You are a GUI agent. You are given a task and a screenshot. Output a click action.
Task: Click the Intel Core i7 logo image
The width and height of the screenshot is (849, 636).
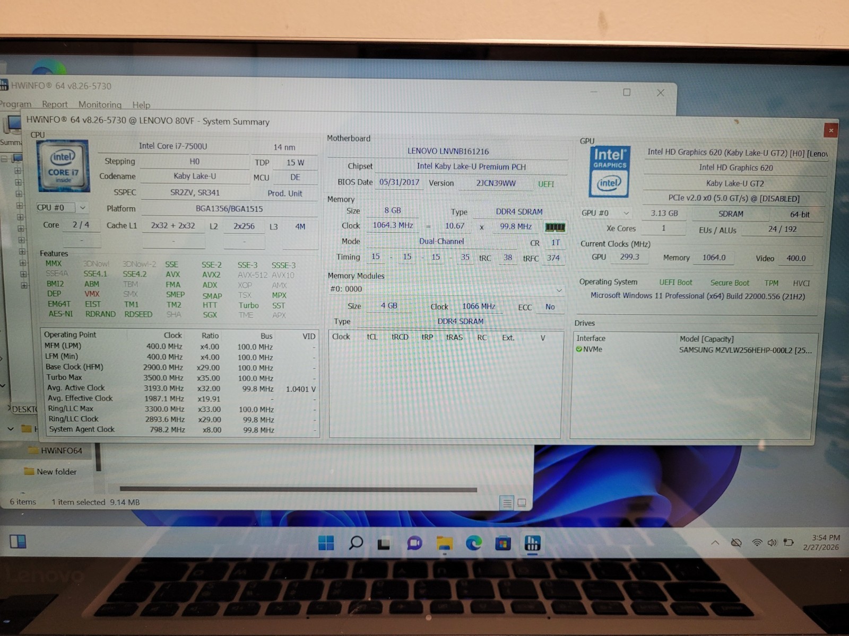click(x=63, y=166)
